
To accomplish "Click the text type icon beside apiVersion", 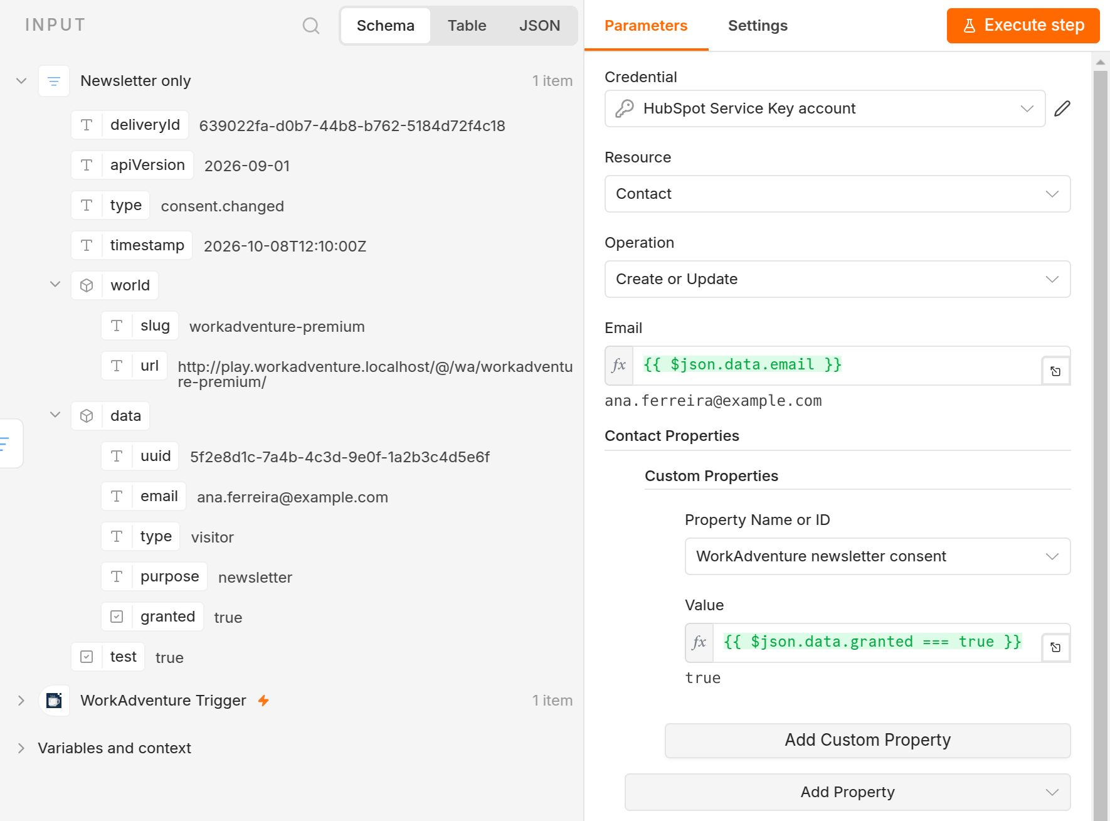I will [87, 165].
